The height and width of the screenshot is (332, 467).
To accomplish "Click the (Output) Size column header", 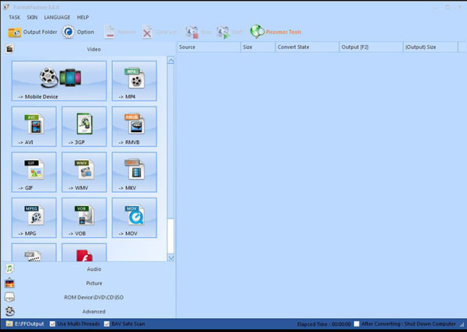I will (x=430, y=47).
